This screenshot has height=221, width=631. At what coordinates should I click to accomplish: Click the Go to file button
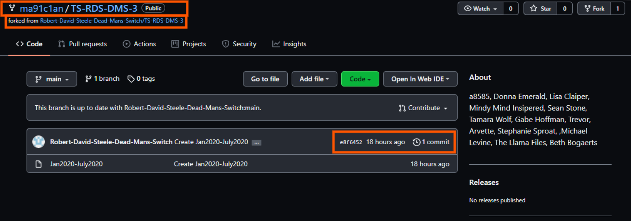click(x=265, y=79)
